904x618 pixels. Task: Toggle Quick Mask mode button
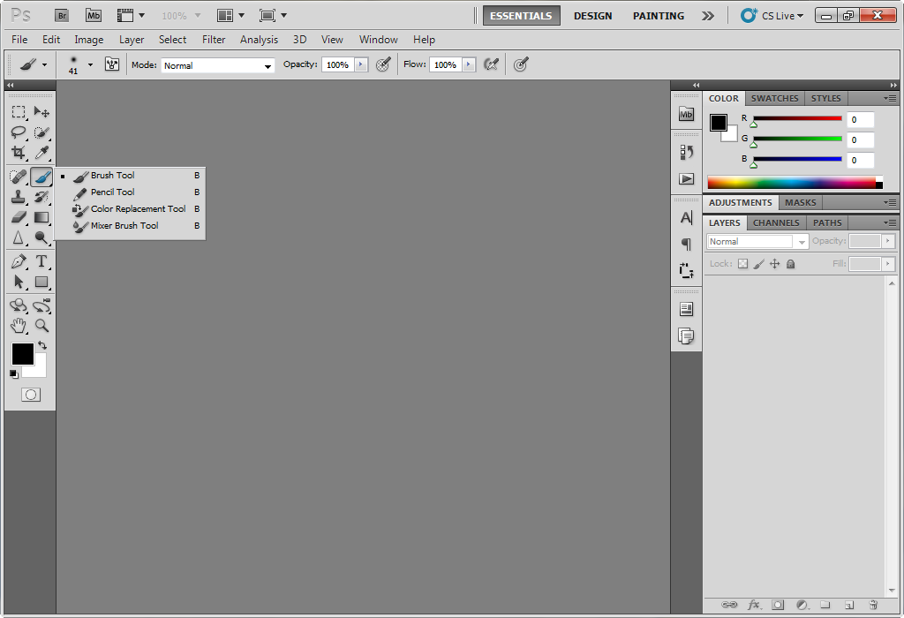[x=31, y=395]
